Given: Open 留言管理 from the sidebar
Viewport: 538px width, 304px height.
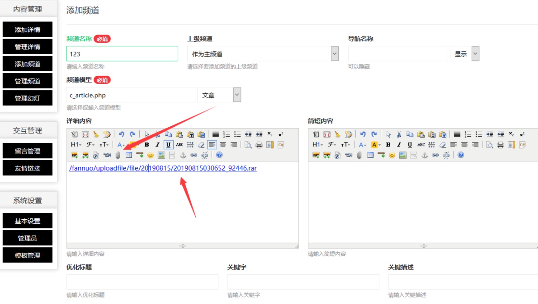Looking at the screenshot, I should (28, 151).
